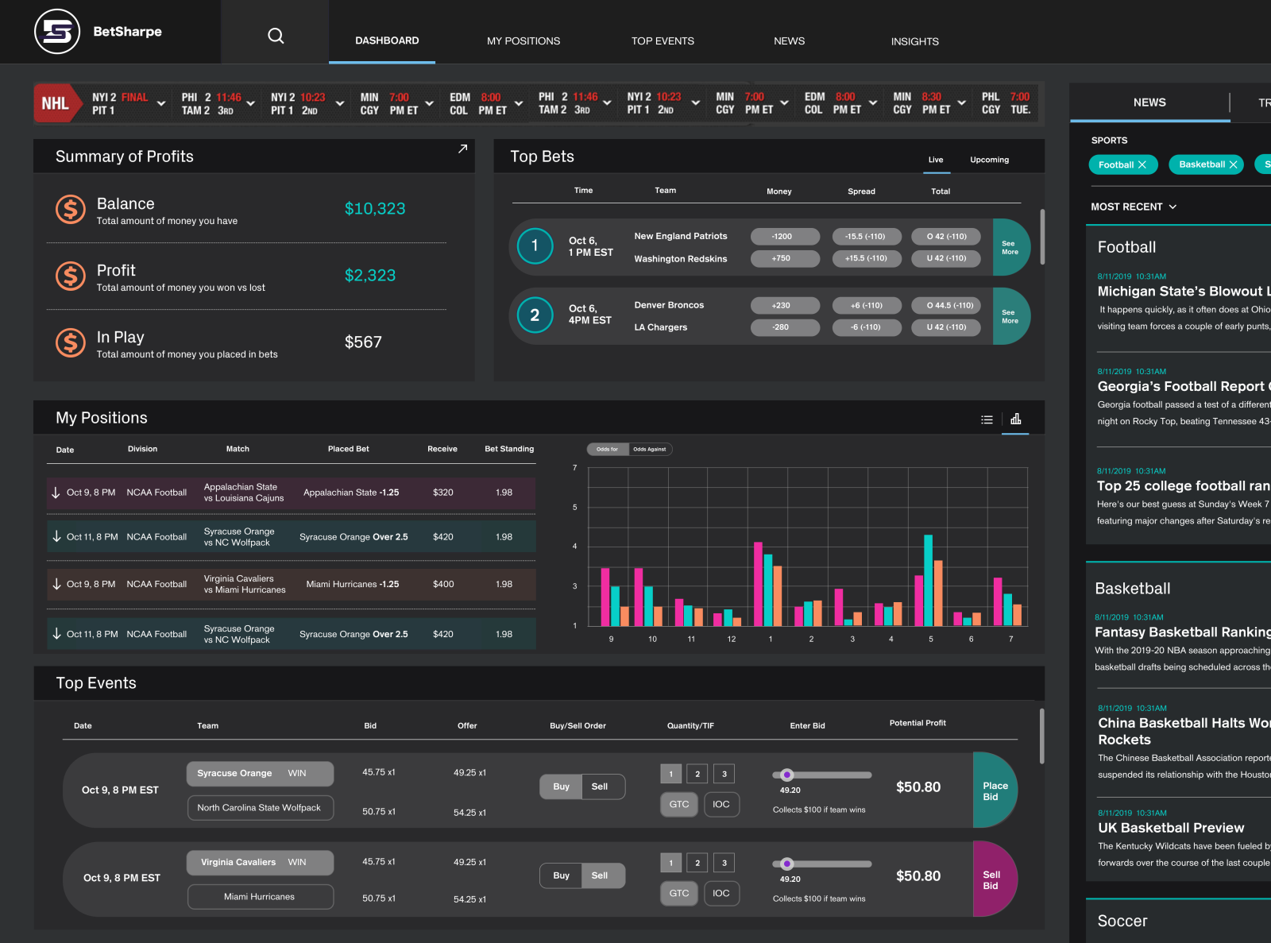Select Sell order for Syracuse Orange event
1271x943 pixels.
point(601,786)
